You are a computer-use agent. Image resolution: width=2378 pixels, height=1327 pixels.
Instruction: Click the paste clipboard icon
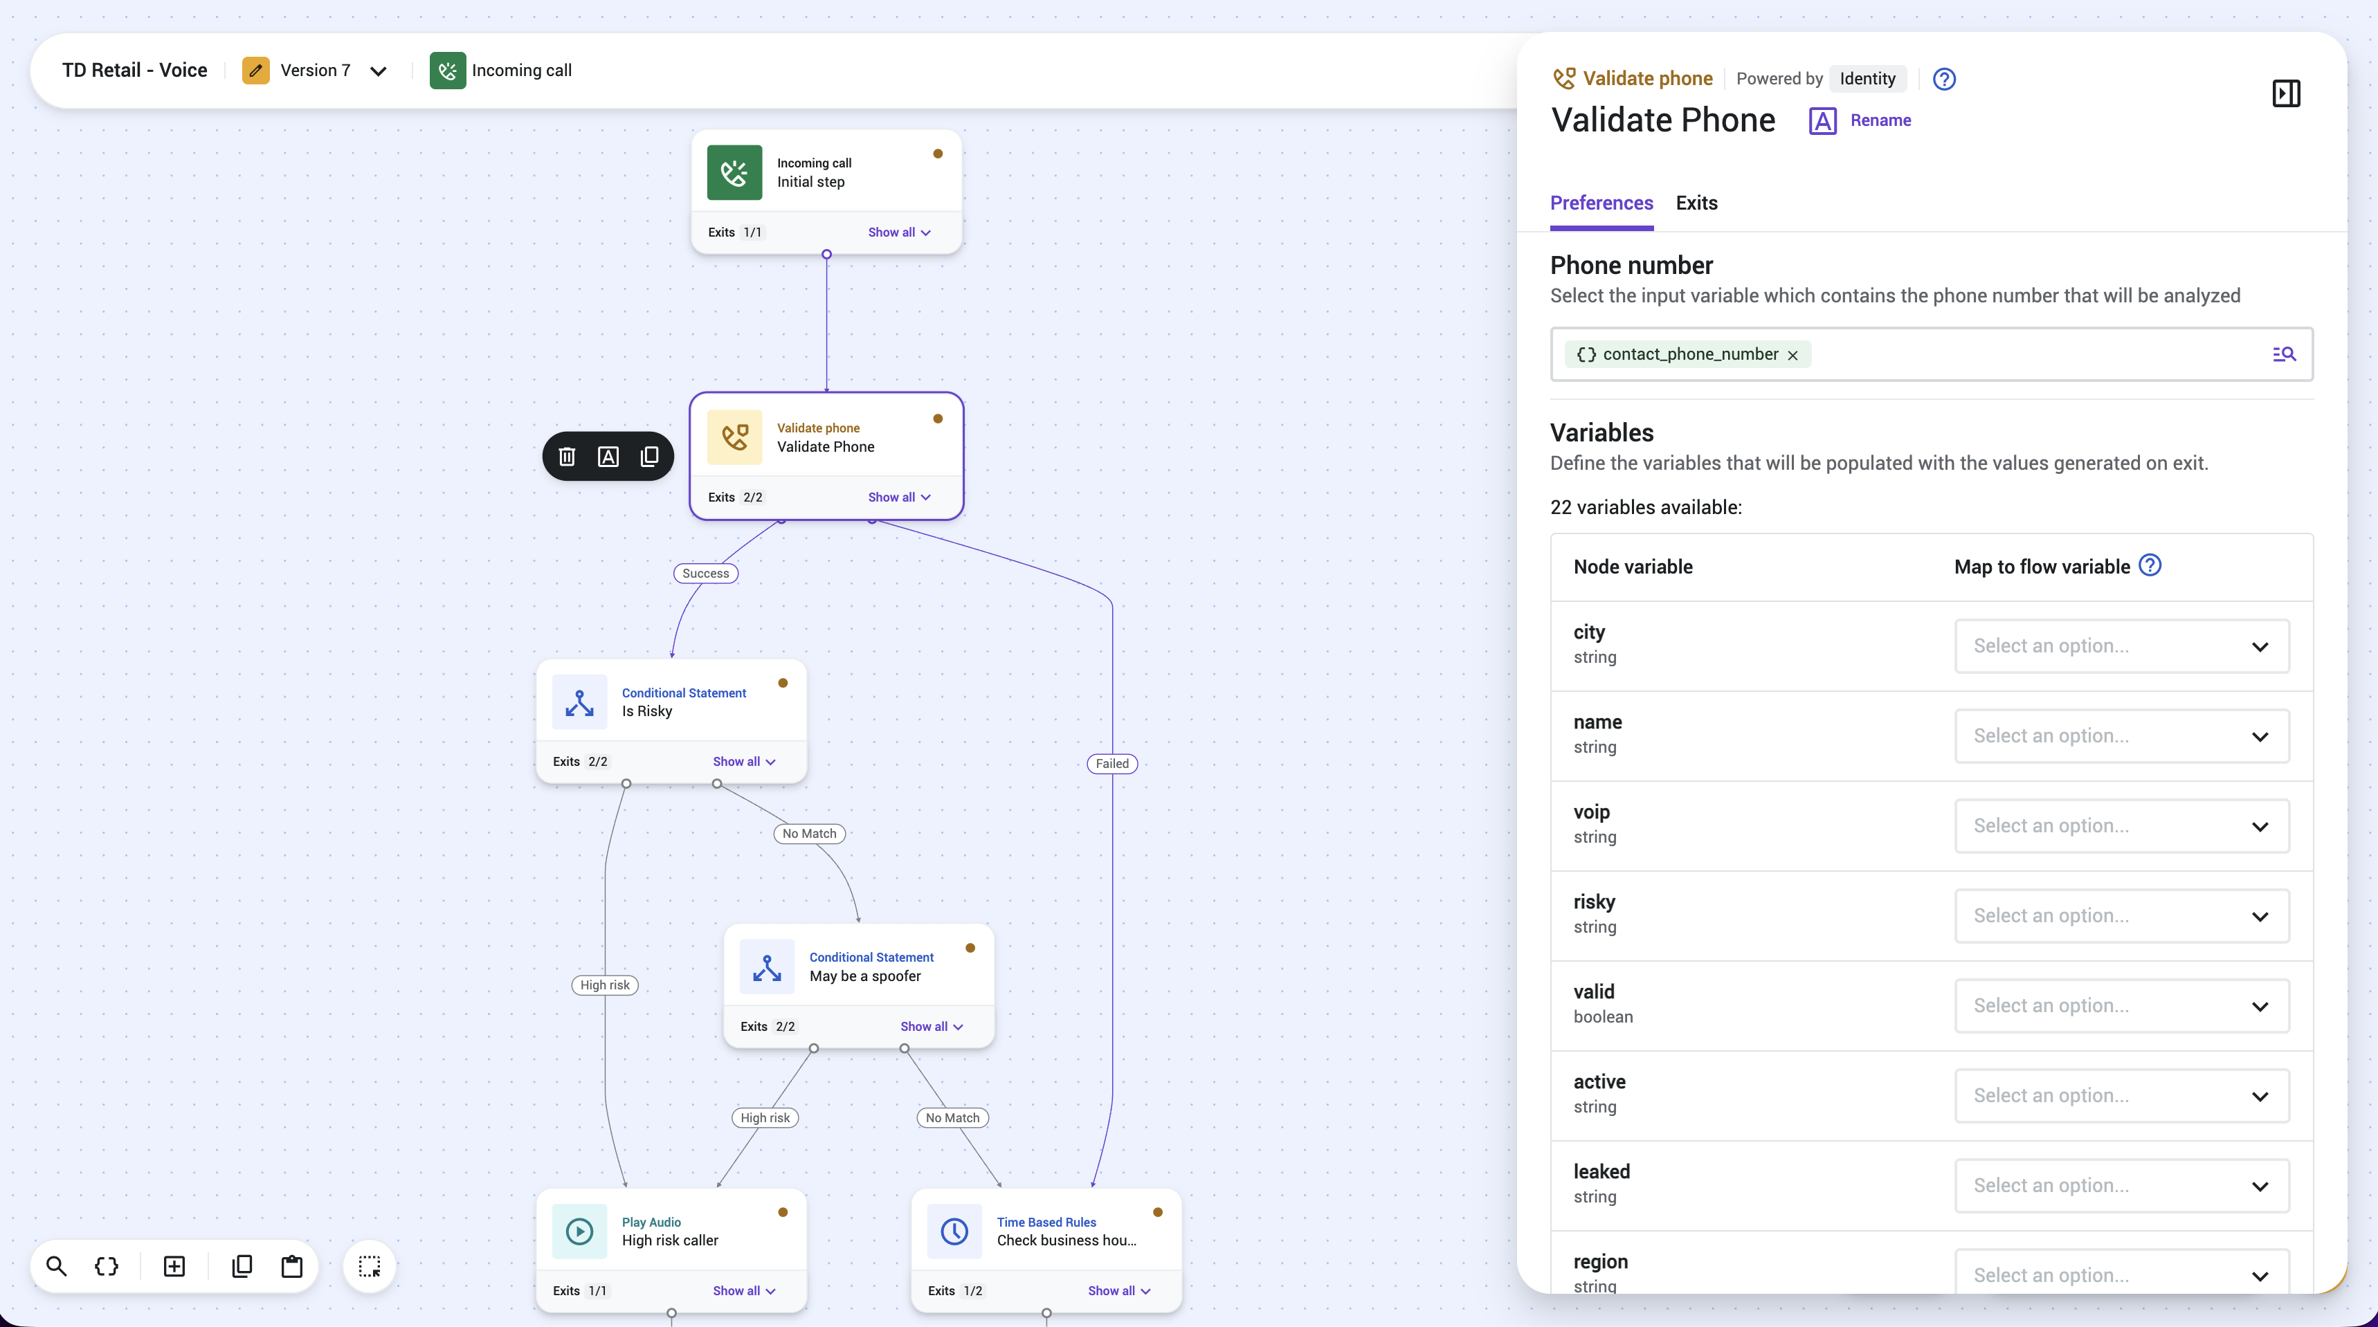click(291, 1266)
